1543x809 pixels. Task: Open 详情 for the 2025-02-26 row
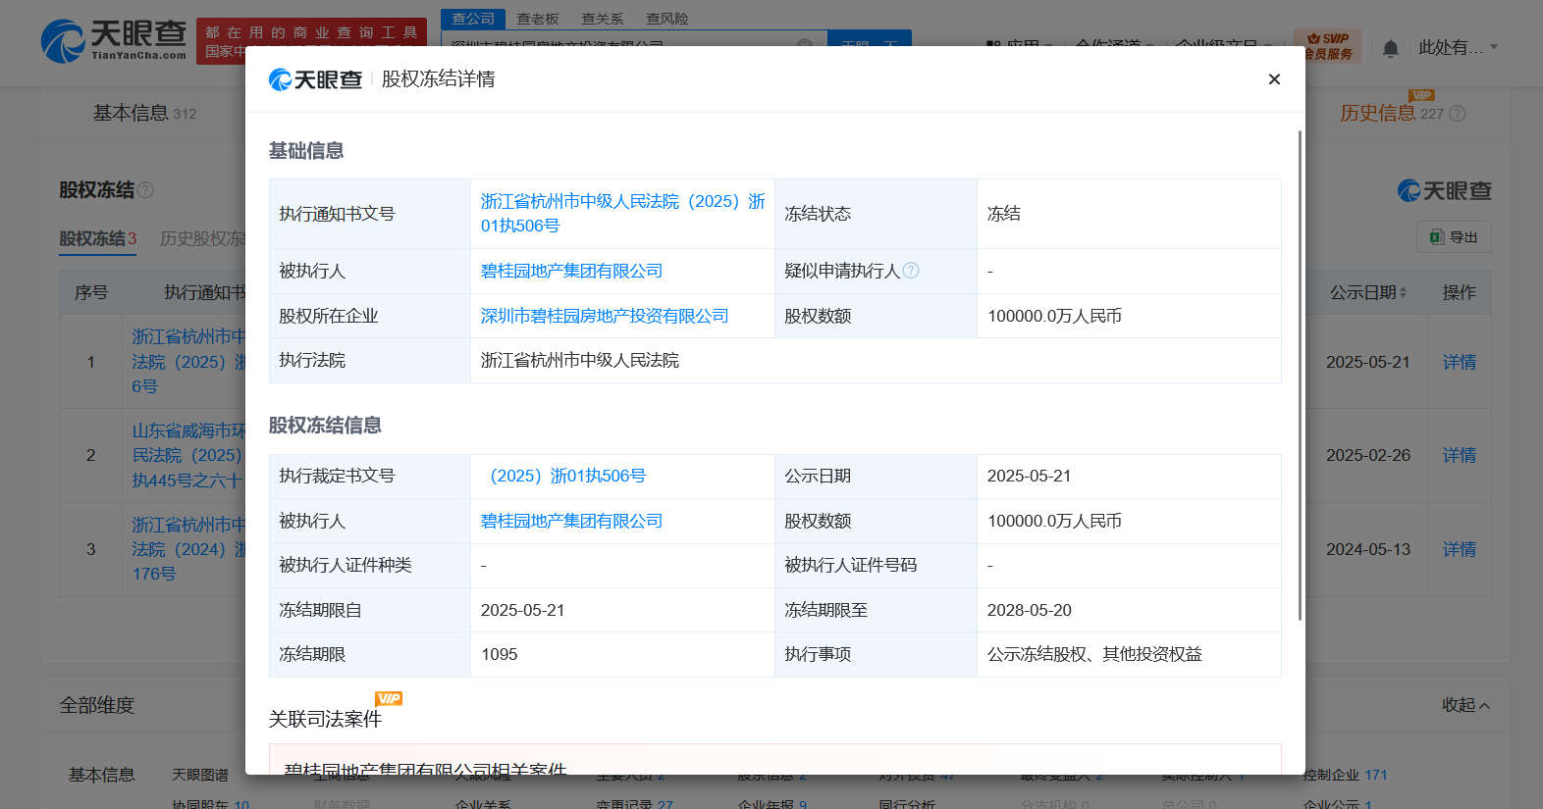coord(1460,455)
